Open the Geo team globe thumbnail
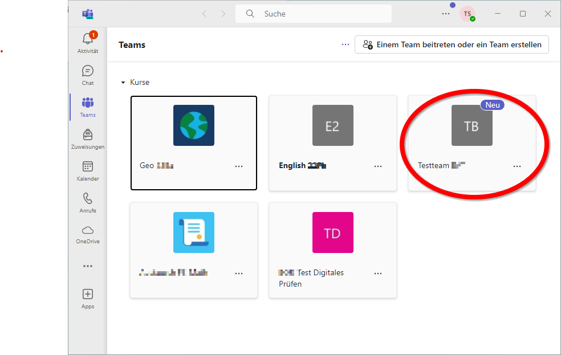This screenshot has width=561, height=355. pyautogui.click(x=194, y=125)
